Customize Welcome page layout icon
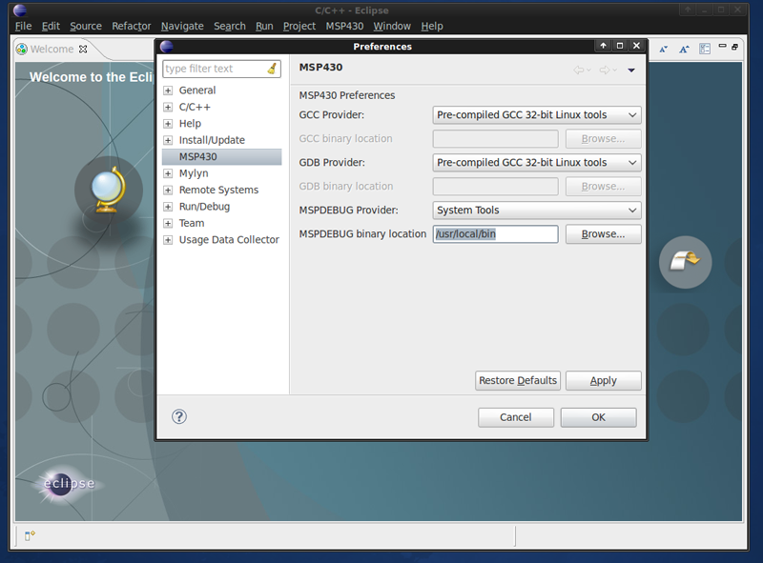Image resolution: width=763 pixels, height=563 pixels. point(705,49)
